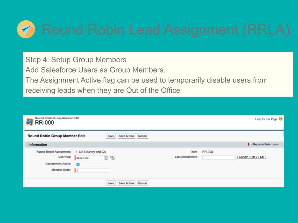Viewport: 298px width, 223px height.
Task: Open the Help for this Page link
Action: click(267, 119)
